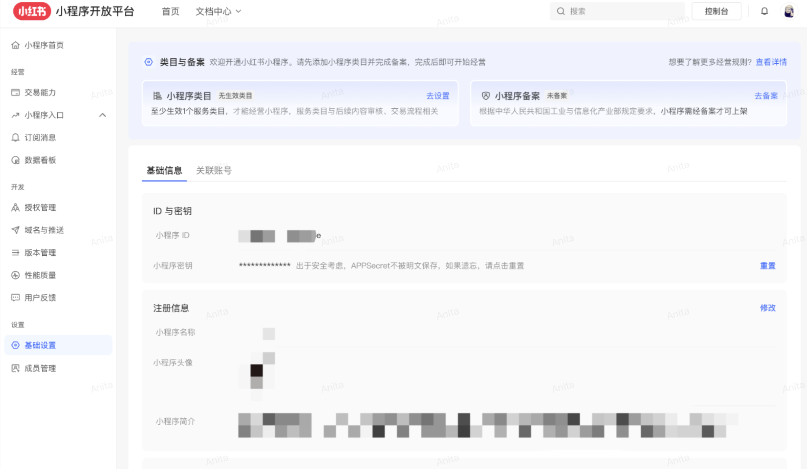This screenshot has width=807, height=469.
Task: Open 版本管理 version management
Action: [41, 253]
